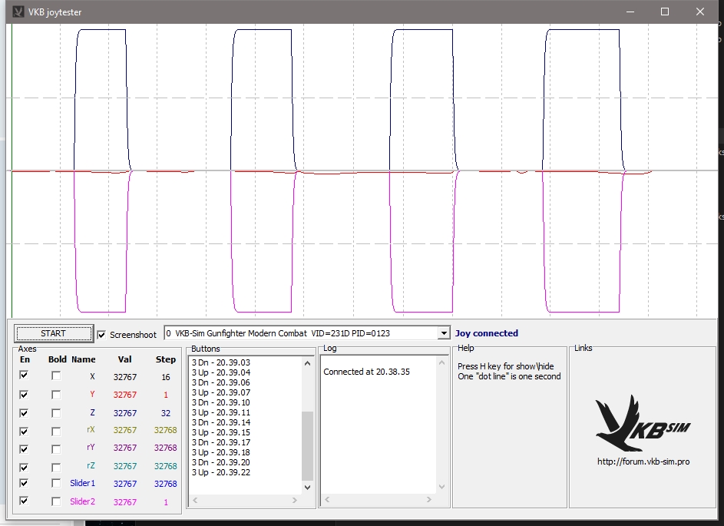Enable Bold for the rX axis

click(56, 432)
